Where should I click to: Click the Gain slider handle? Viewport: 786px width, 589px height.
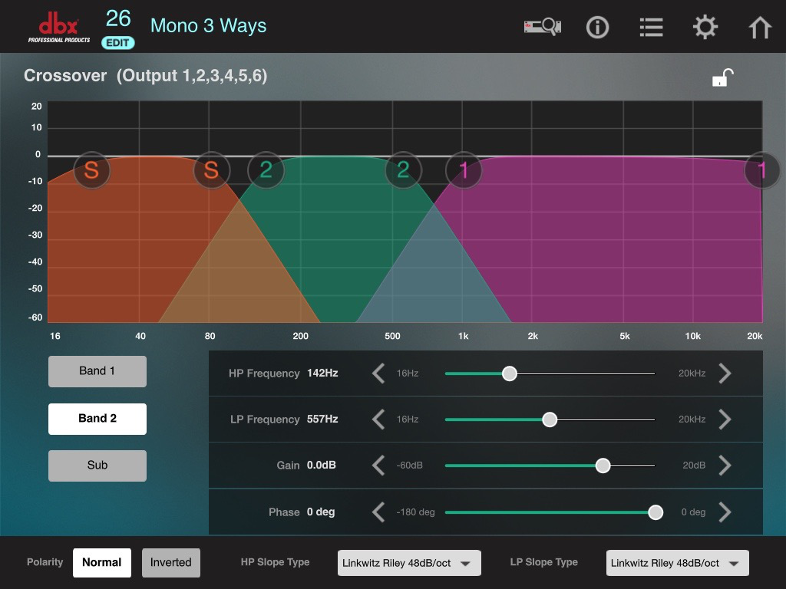click(x=603, y=466)
